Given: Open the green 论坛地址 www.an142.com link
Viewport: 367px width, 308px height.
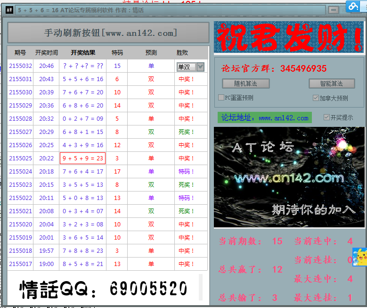Looking at the screenshot, I should [265, 118].
